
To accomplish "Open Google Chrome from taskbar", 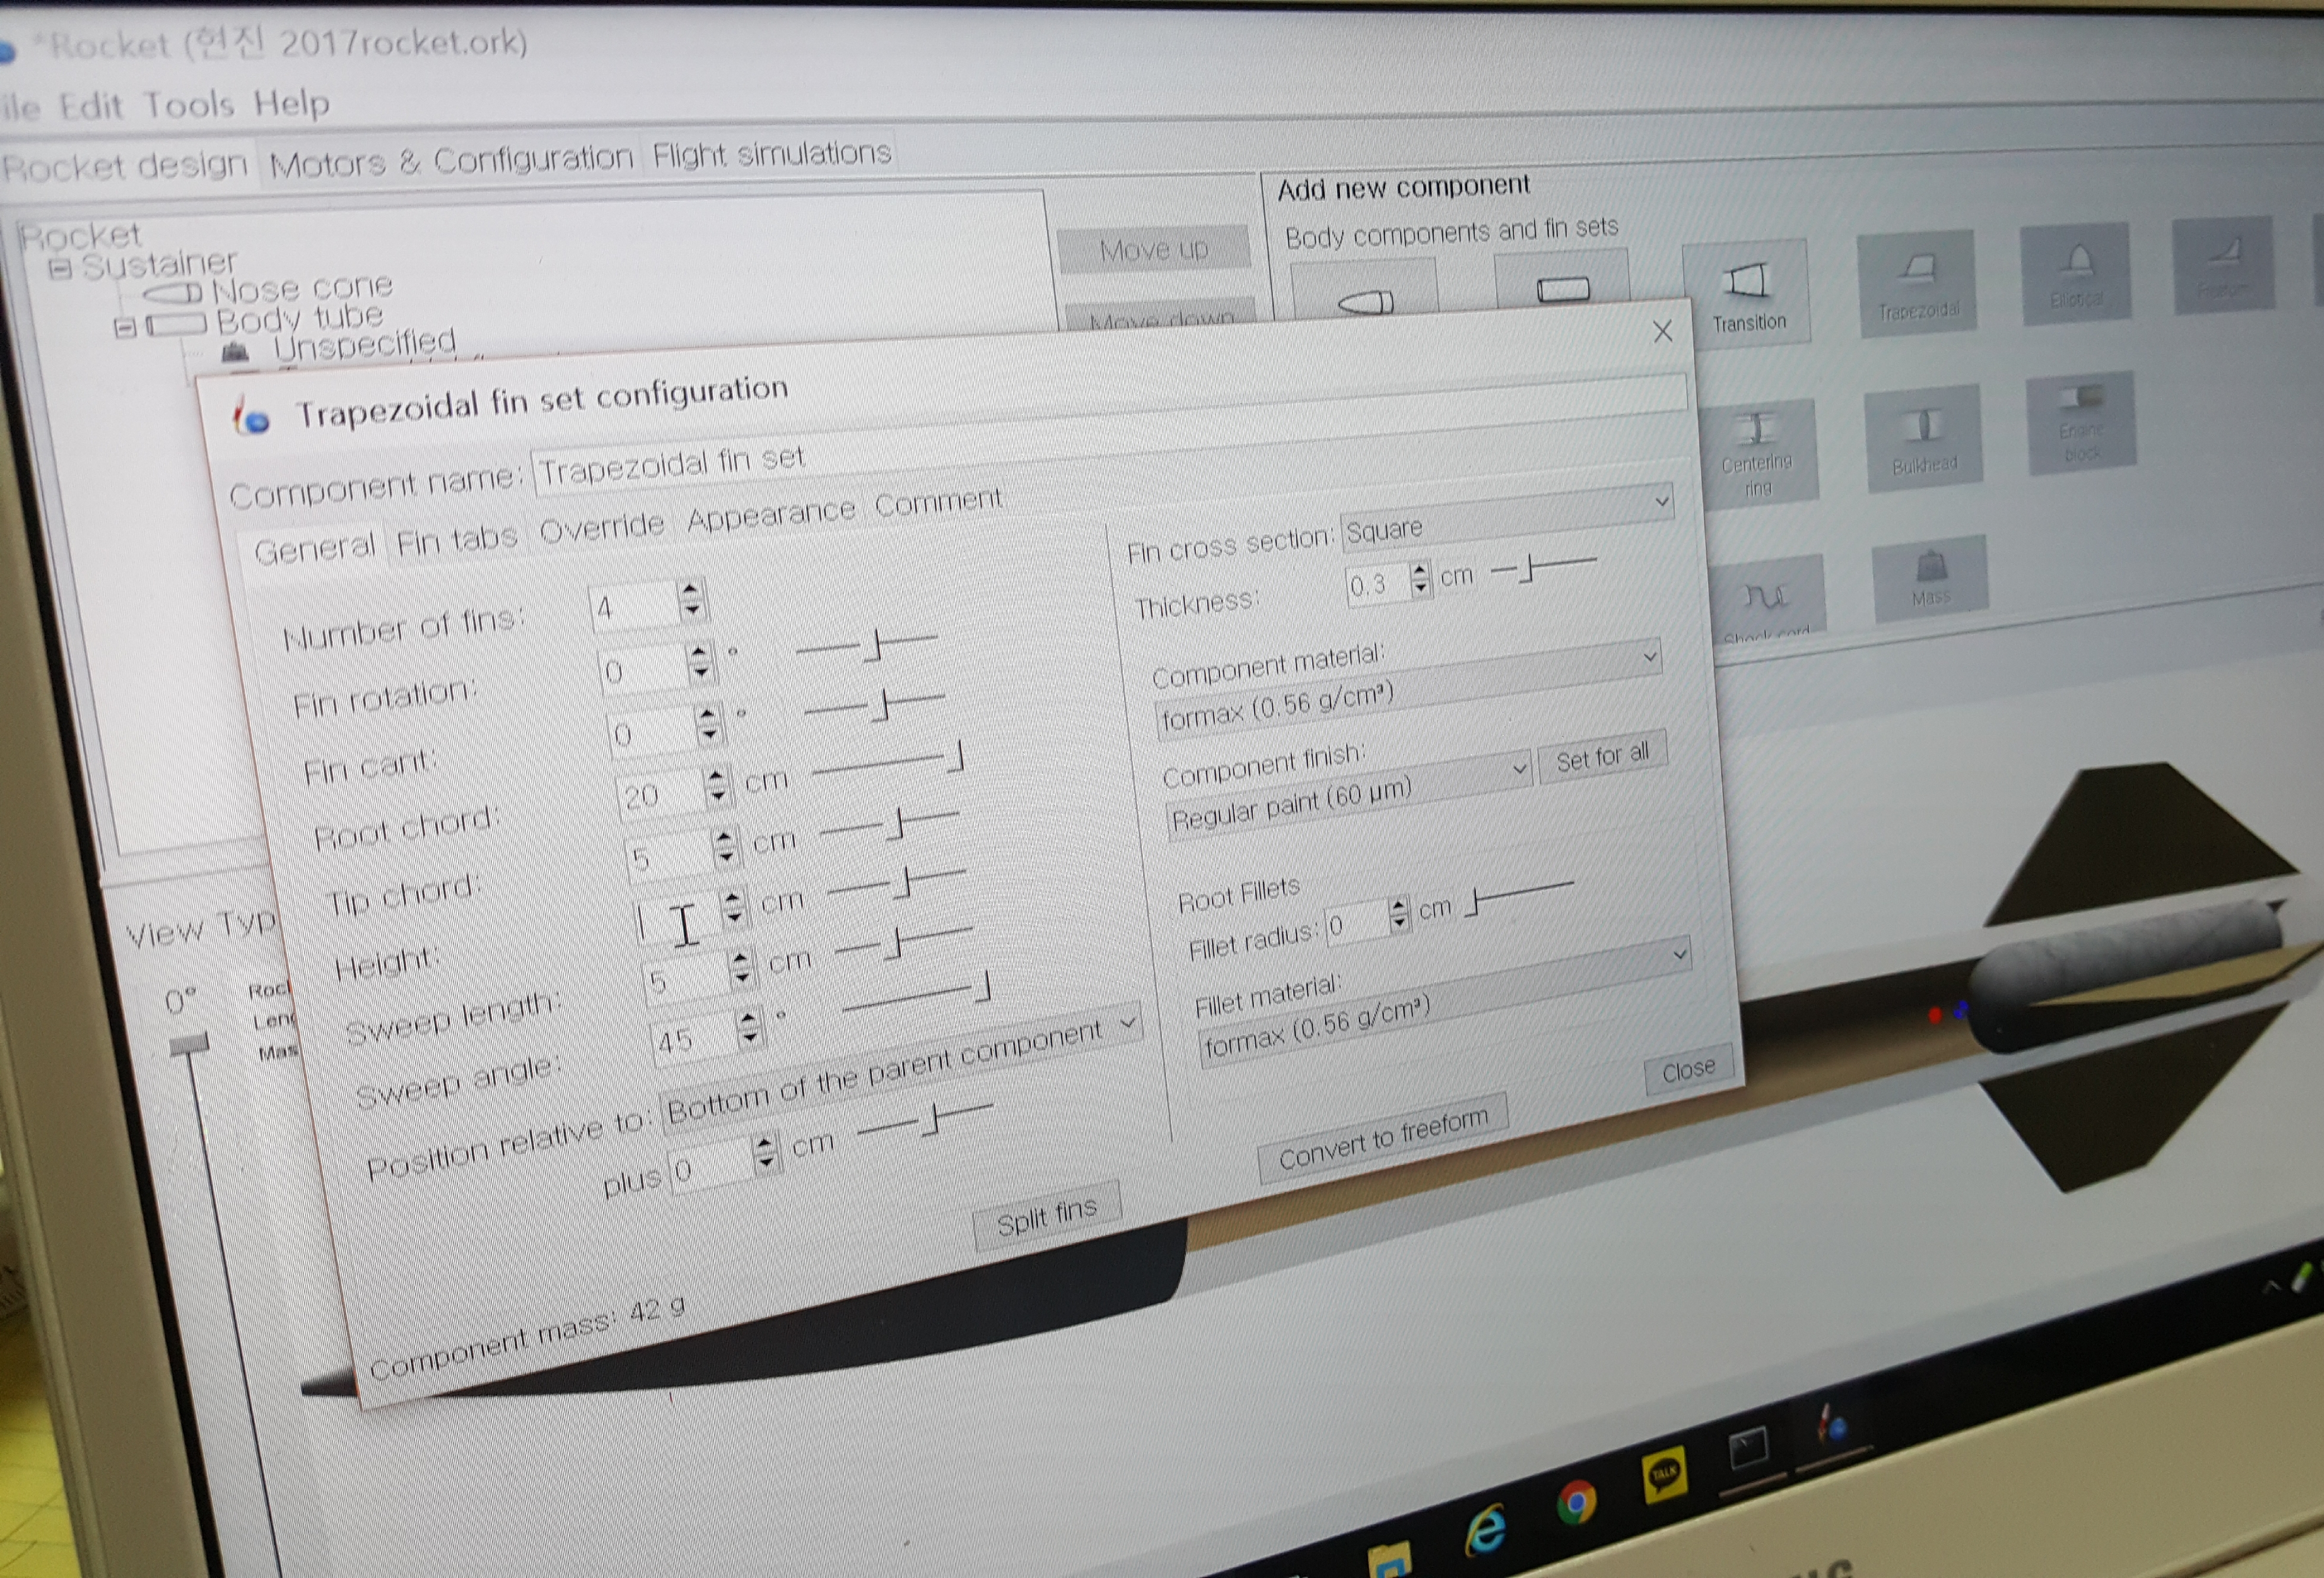I will (x=1577, y=1501).
